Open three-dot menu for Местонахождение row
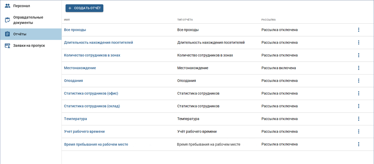 (x=358, y=68)
